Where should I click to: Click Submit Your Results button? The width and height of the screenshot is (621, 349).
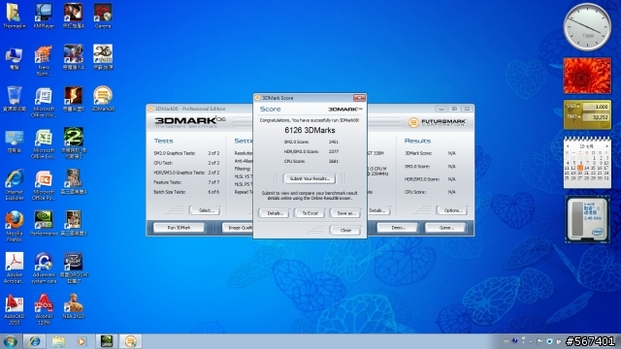310,178
